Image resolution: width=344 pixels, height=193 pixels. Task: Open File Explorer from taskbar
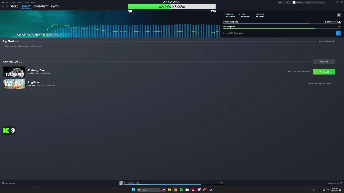click(169, 190)
